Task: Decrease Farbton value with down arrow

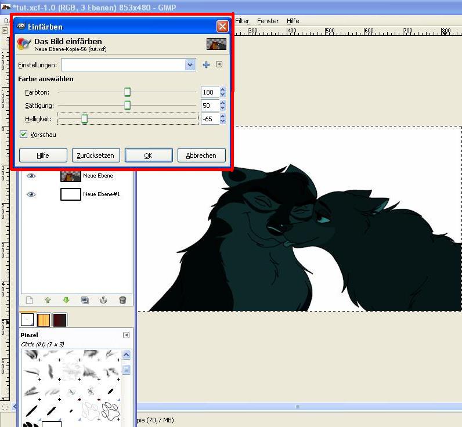Action: click(x=223, y=95)
